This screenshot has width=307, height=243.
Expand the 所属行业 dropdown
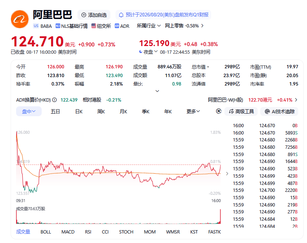149,26
